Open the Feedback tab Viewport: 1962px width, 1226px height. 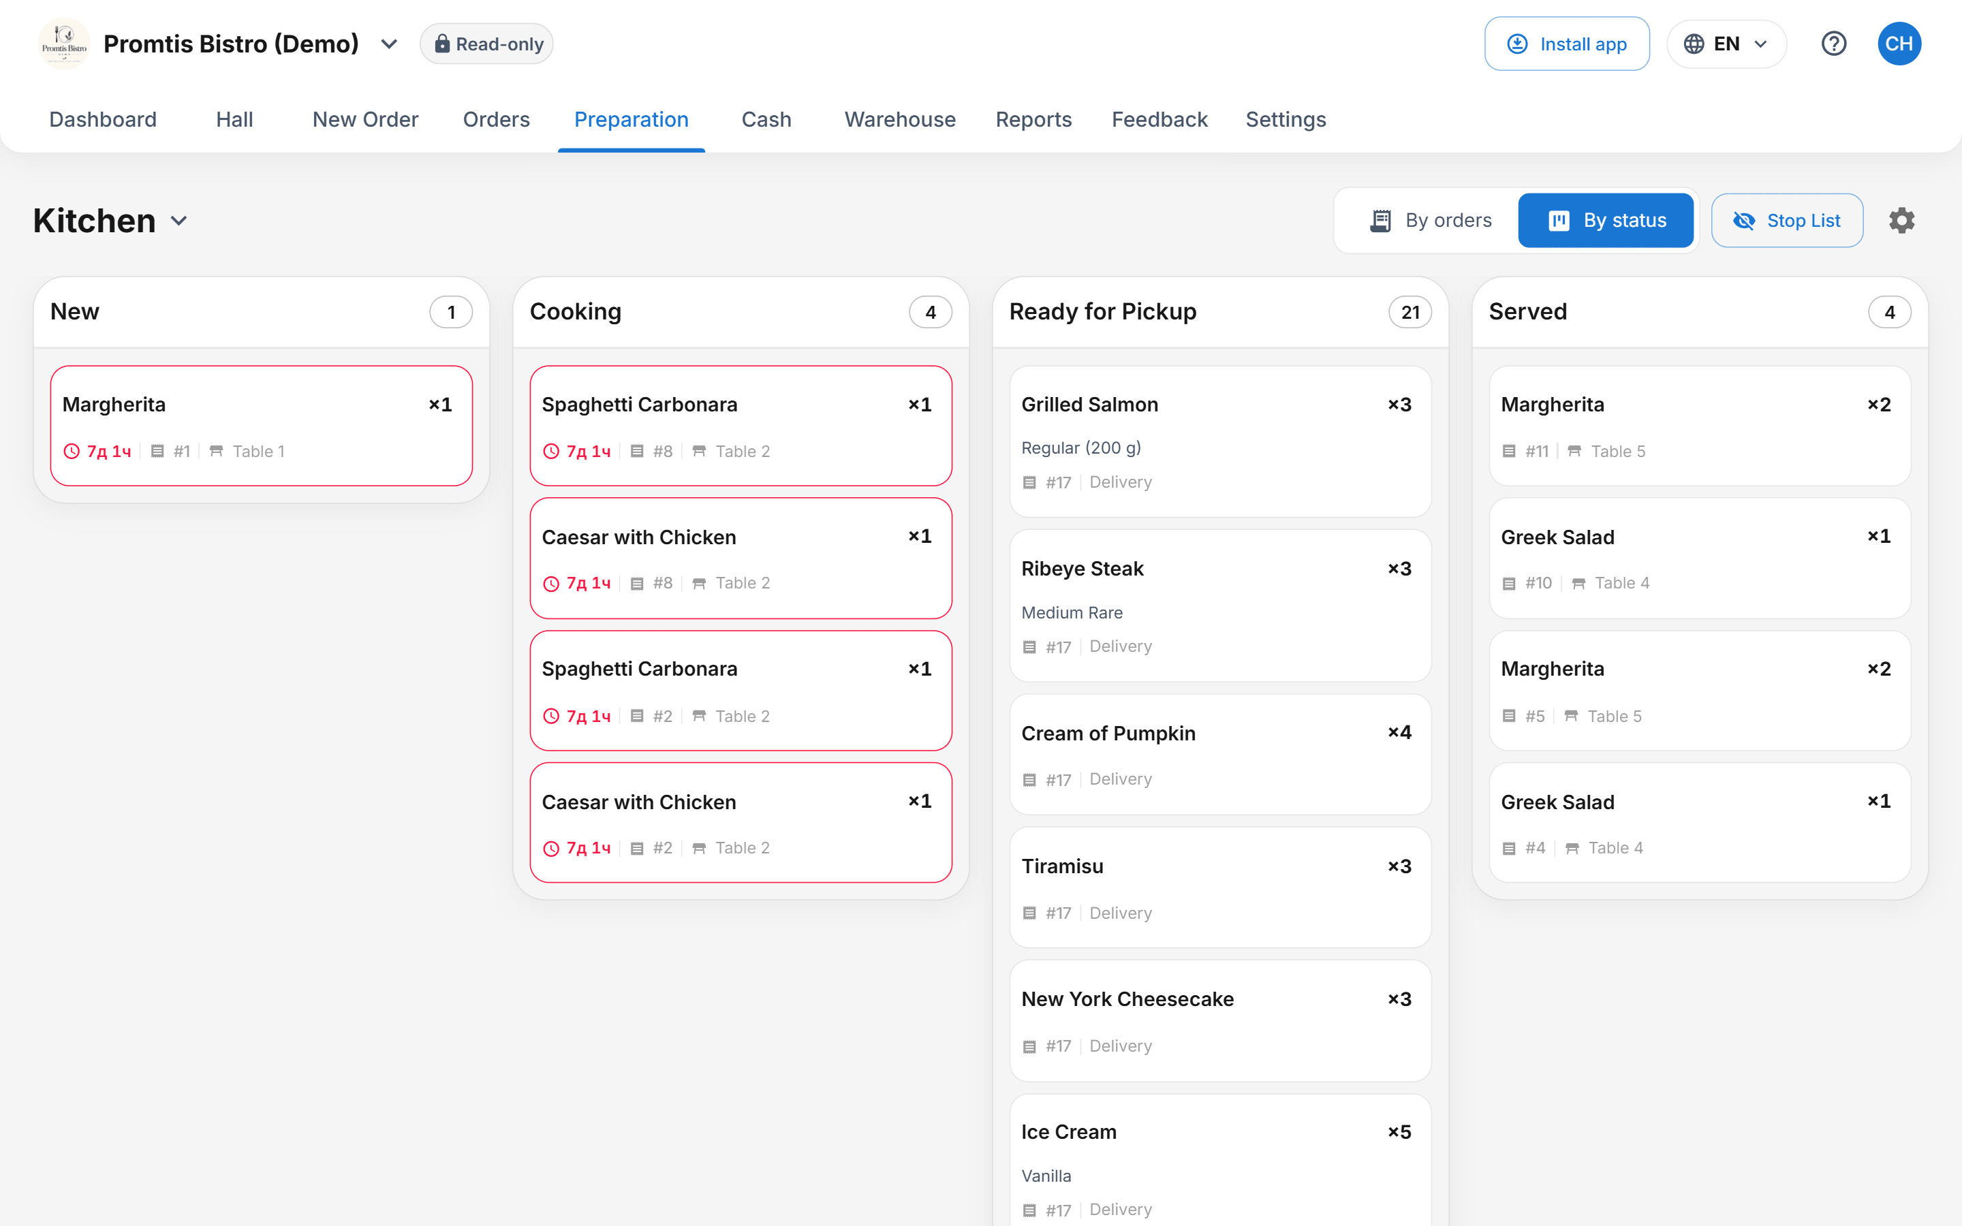1159,120
